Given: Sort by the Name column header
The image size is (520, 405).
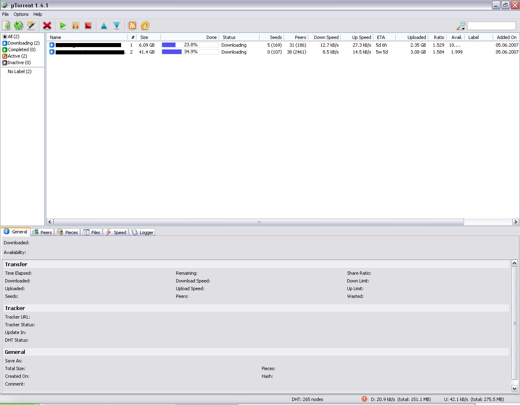Looking at the screenshot, I should 87,37.
